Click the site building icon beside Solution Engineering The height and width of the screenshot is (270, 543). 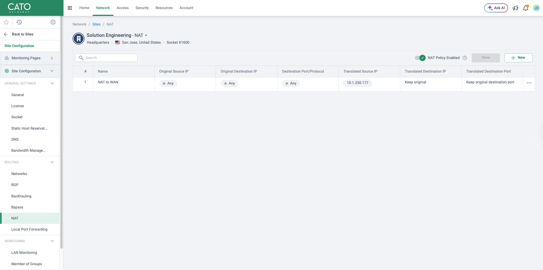coord(79,39)
